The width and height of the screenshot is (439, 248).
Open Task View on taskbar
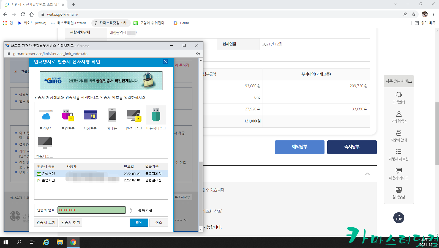(32, 242)
